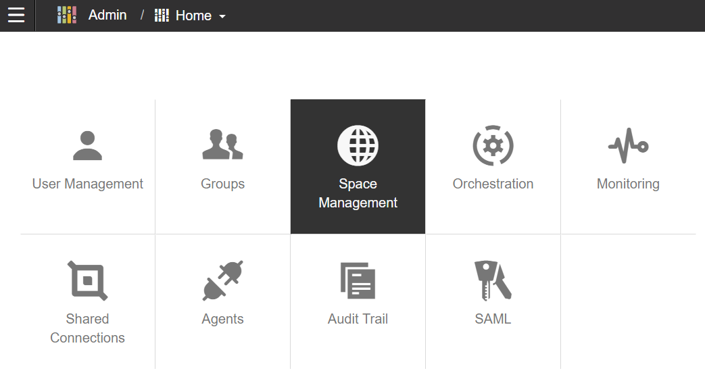Open the Home breadcrumb menu label
The image size is (705, 379).
(x=193, y=16)
